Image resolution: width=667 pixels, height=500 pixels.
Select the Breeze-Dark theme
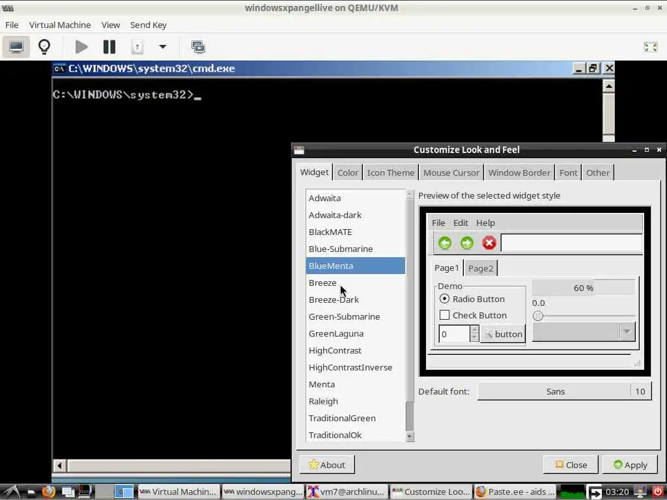[x=355, y=299]
